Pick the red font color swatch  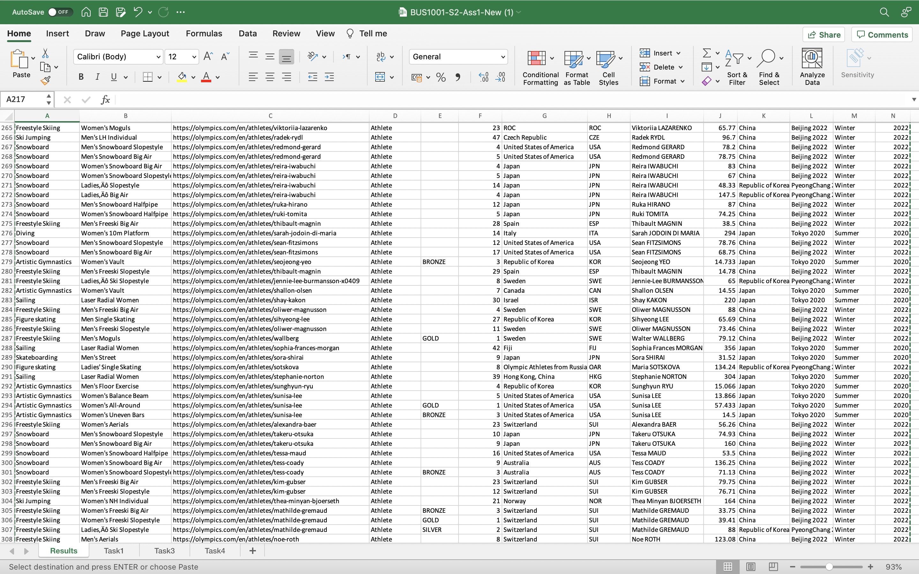[x=206, y=77]
